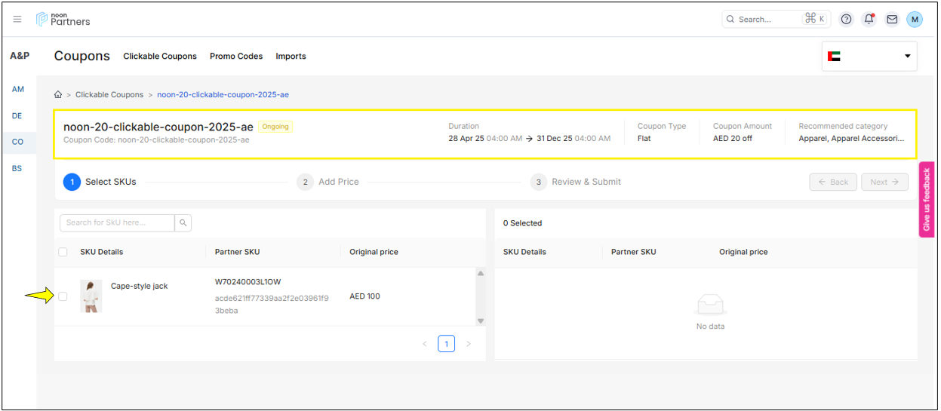Switch to the Promo Codes tab
The image size is (941, 411).
[x=236, y=57]
